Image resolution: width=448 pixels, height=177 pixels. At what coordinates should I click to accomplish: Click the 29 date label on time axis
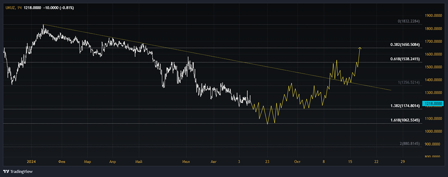[403, 162]
